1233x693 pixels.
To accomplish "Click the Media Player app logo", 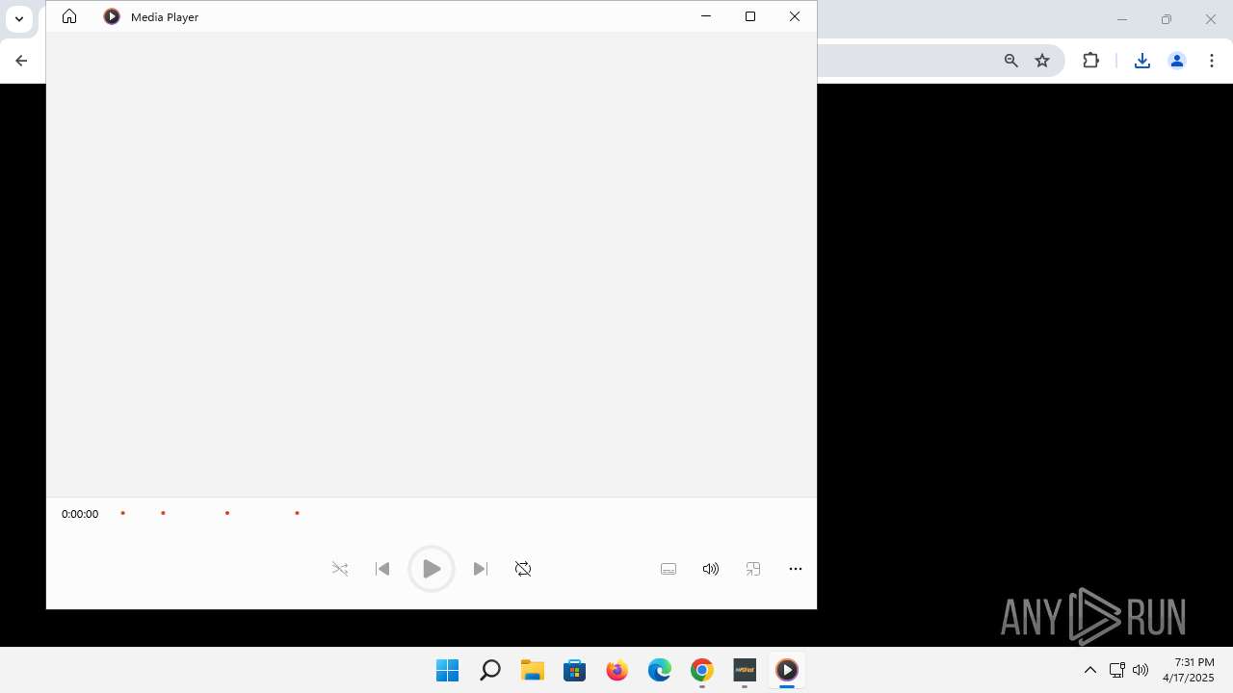I will click(112, 16).
